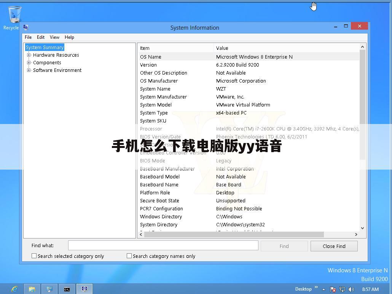Image resolution: width=392 pixels, height=294 pixels.
Task: Click the 8:57 AM clock
Action: (370, 289)
